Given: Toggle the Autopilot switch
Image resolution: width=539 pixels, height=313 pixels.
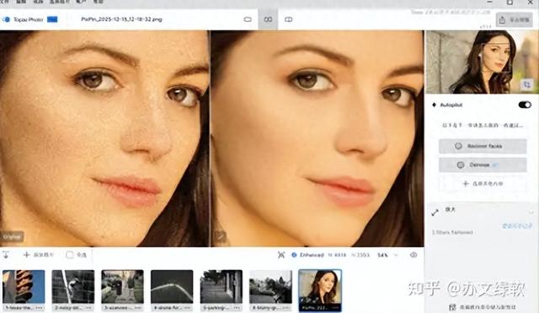Looking at the screenshot, I should click(525, 105).
